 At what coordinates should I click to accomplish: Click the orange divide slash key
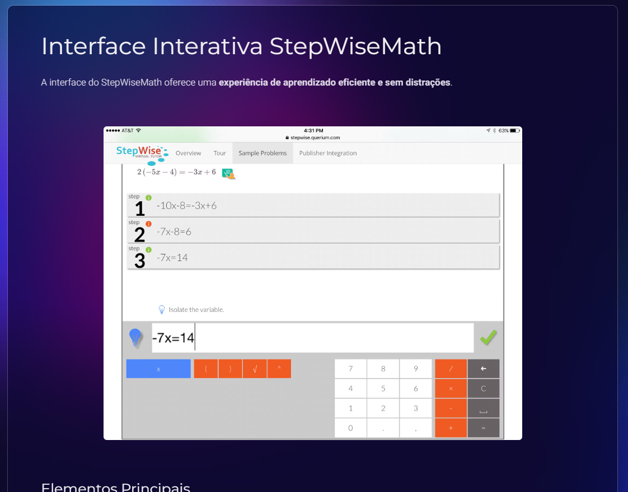[451, 369]
